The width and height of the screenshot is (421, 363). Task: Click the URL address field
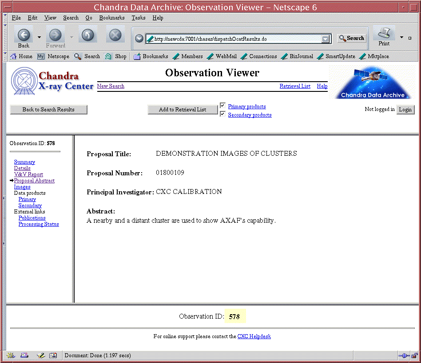click(x=235, y=39)
